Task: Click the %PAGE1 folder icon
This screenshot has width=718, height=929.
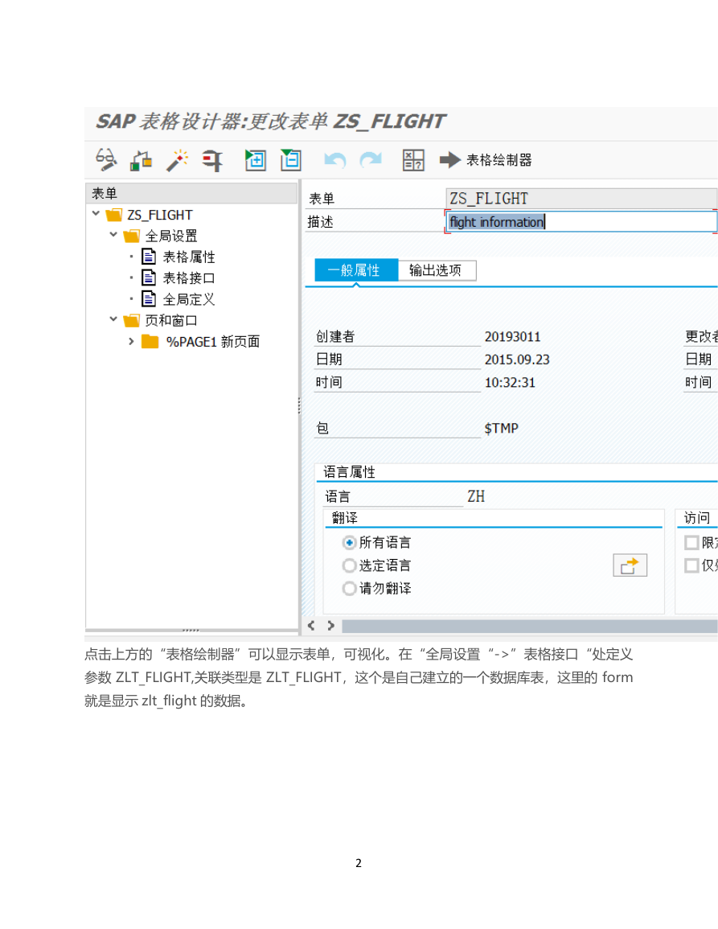Action: (x=150, y=342)
